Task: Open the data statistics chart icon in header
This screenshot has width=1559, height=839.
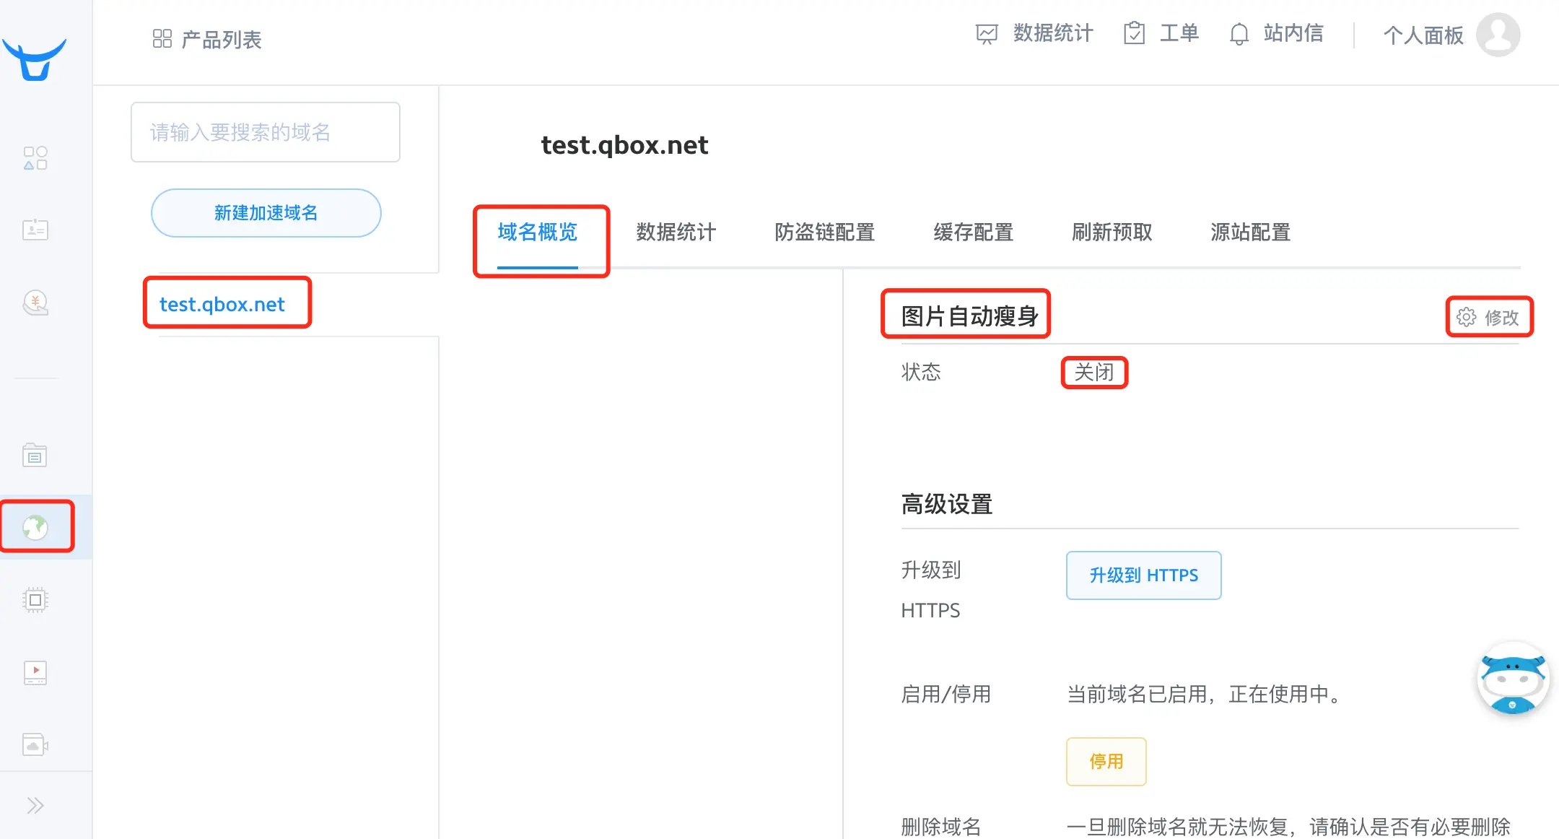Action: coord(987,34)
